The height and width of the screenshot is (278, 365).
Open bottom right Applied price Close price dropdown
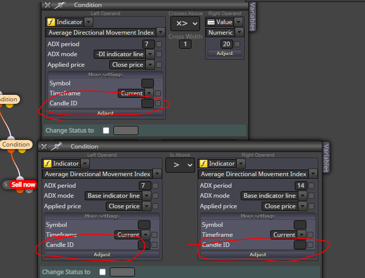click(x=303, y=206)
